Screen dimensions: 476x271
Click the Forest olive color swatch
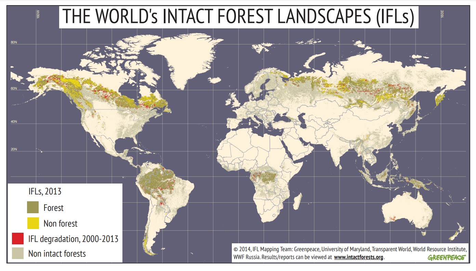33,207
